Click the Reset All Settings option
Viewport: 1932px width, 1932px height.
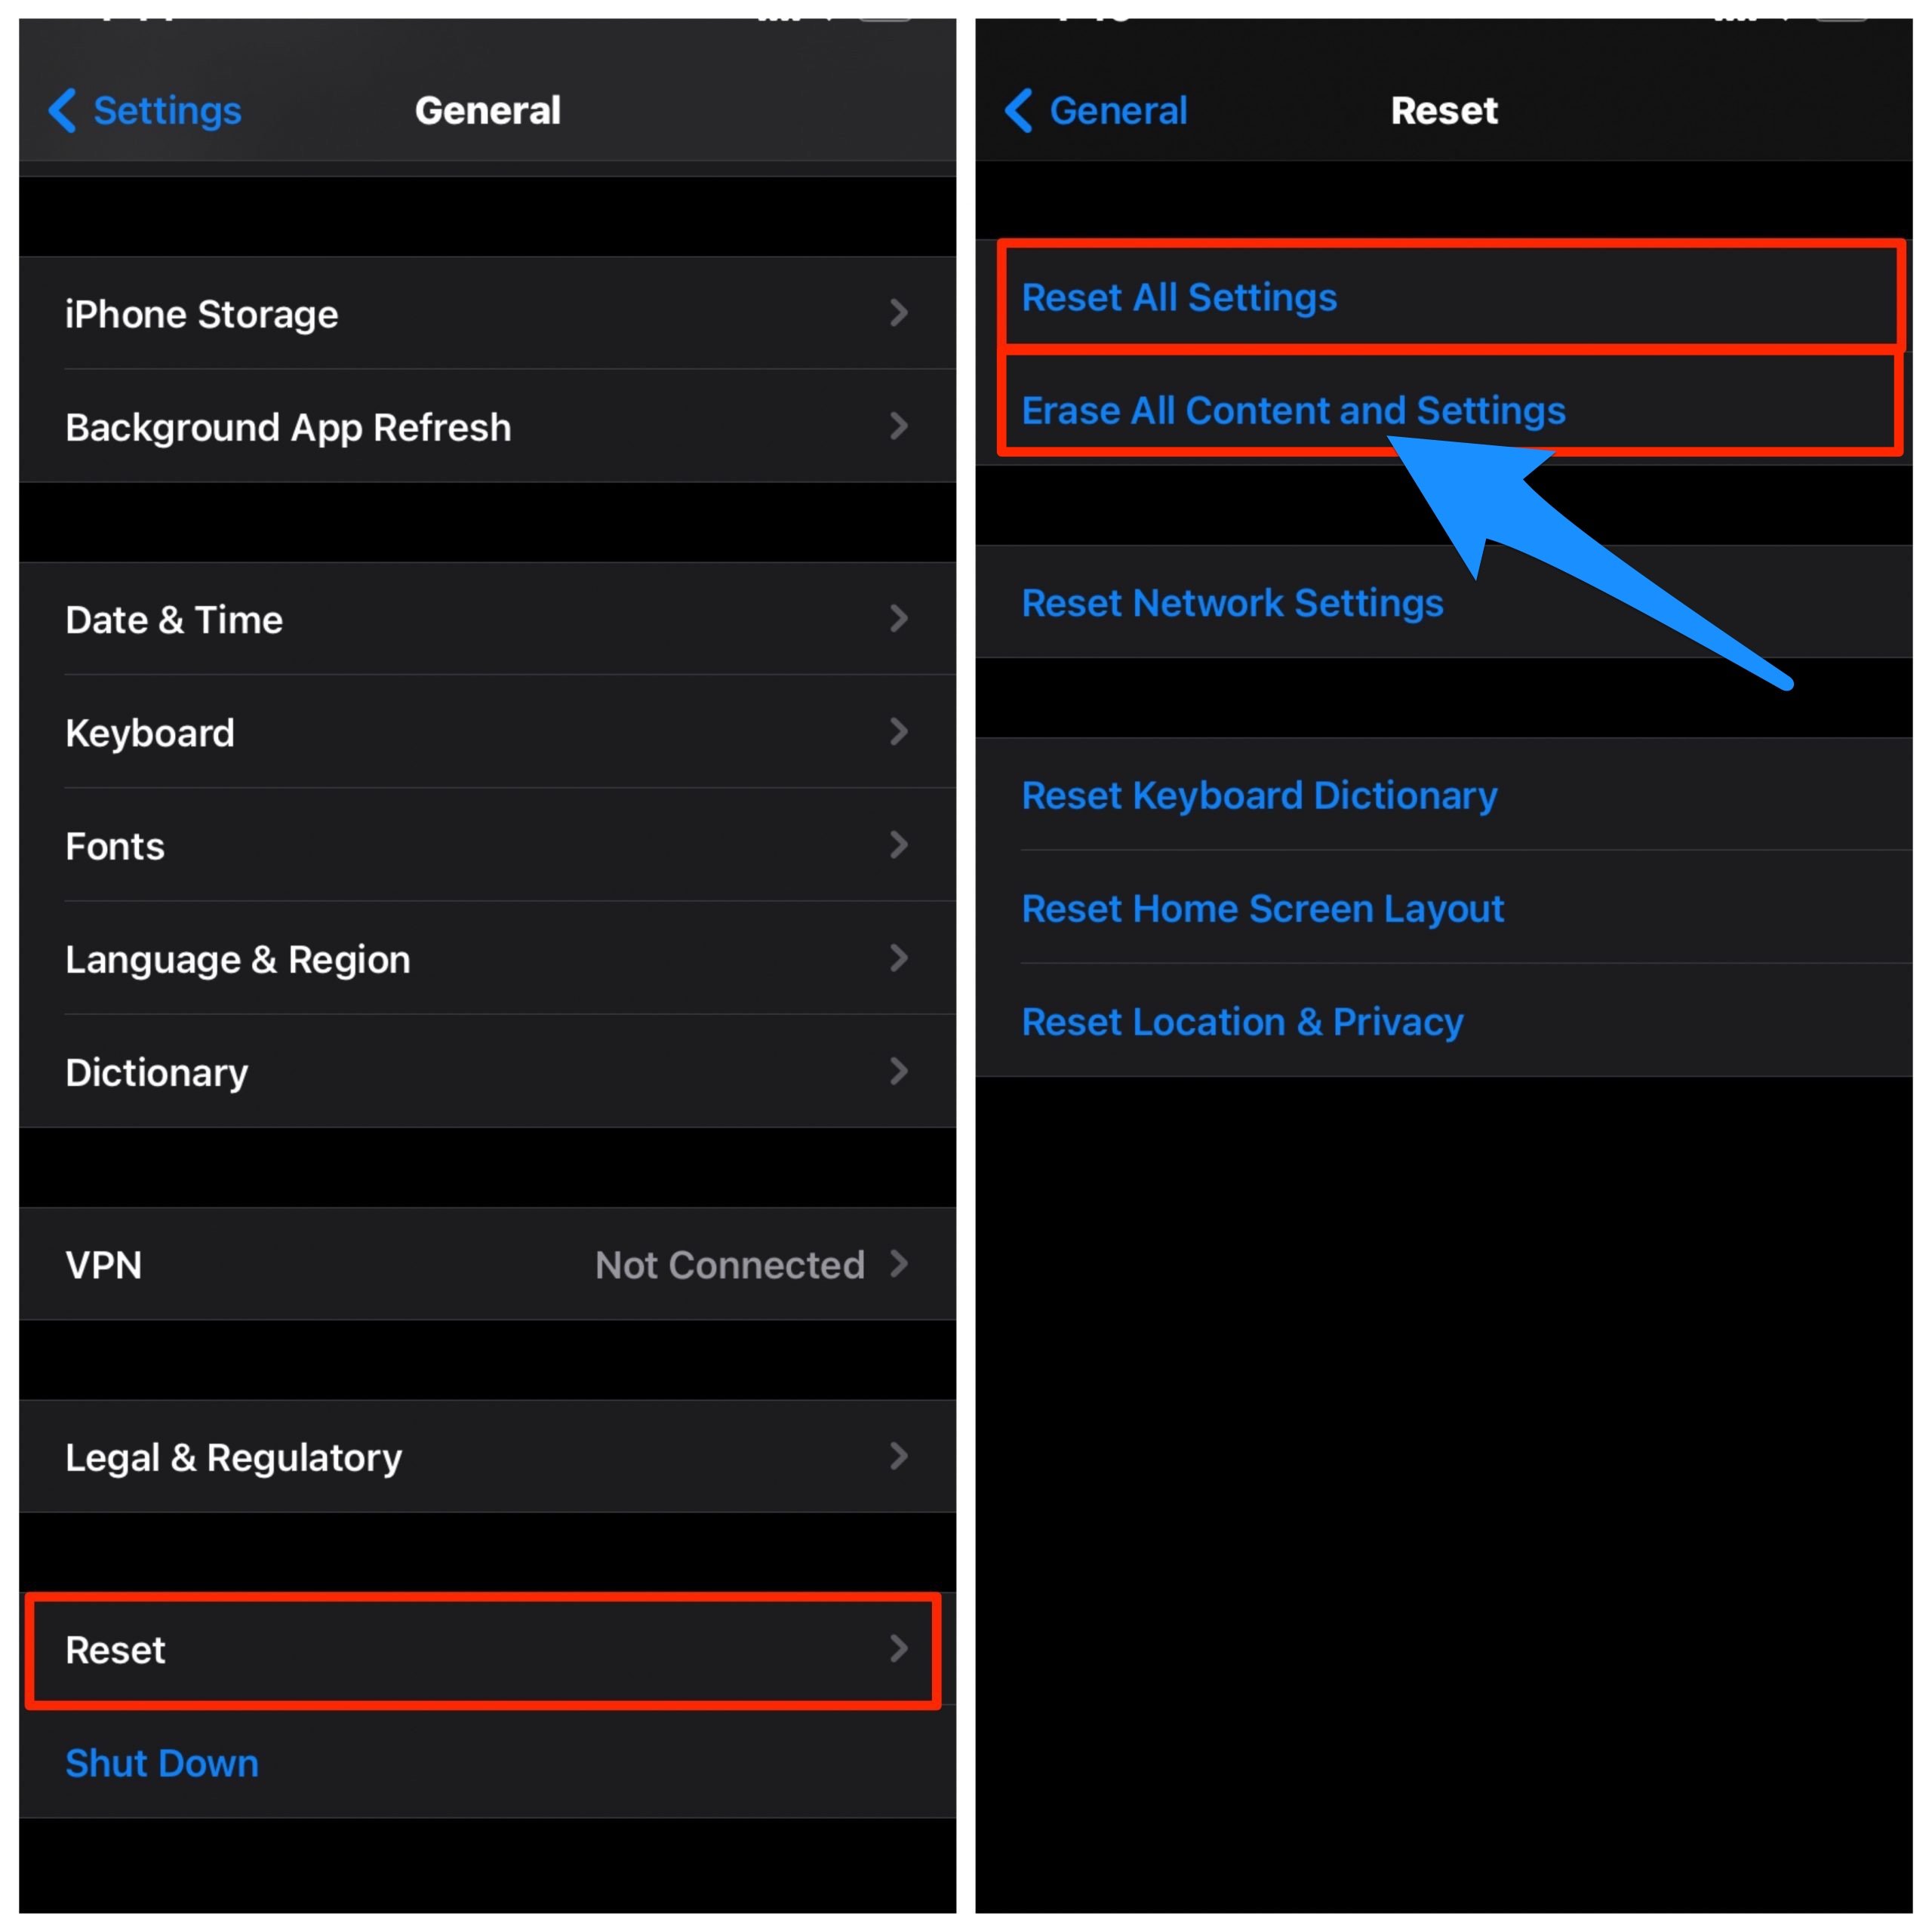[1451, 296]
